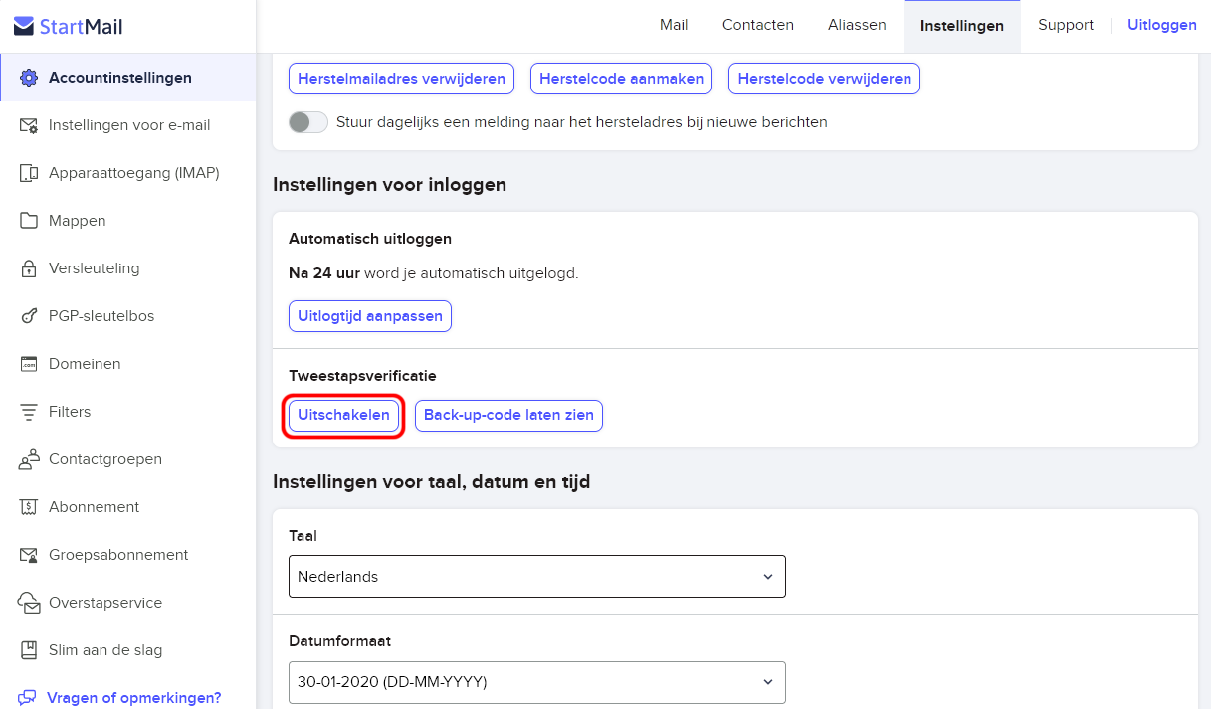Click the Apparaattoegang (IMAP) device icon
The image size is (1211, 709).
[29, 173]
